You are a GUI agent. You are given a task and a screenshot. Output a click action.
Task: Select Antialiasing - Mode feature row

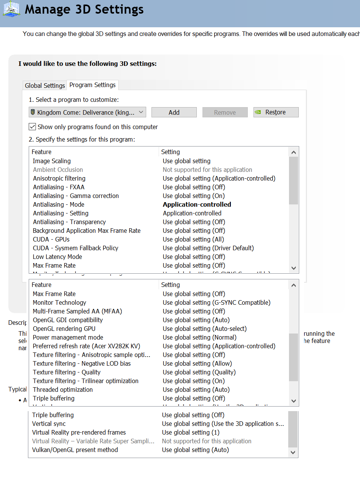(159, 204)
